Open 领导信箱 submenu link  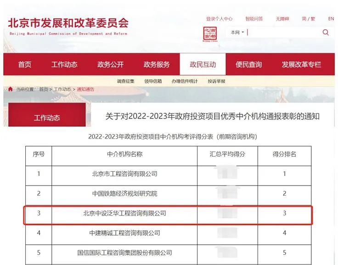pos(153,81)
